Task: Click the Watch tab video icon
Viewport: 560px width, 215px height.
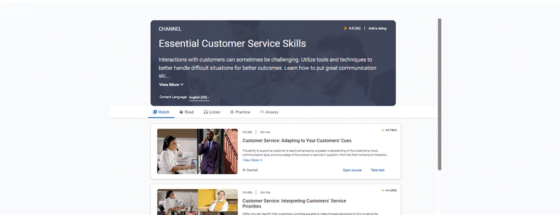Action: (155, 112)
